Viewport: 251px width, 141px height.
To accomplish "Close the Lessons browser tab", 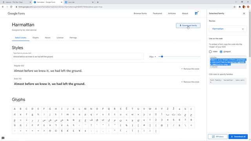I will 30,2.
